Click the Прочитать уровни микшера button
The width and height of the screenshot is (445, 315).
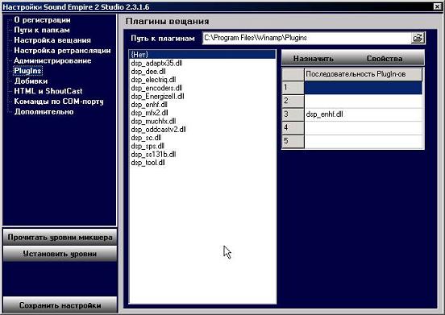click(x=60, y=238)
